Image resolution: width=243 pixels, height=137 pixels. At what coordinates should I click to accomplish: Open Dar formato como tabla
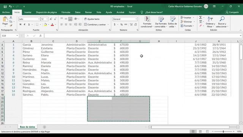click(x=161, y=22)
